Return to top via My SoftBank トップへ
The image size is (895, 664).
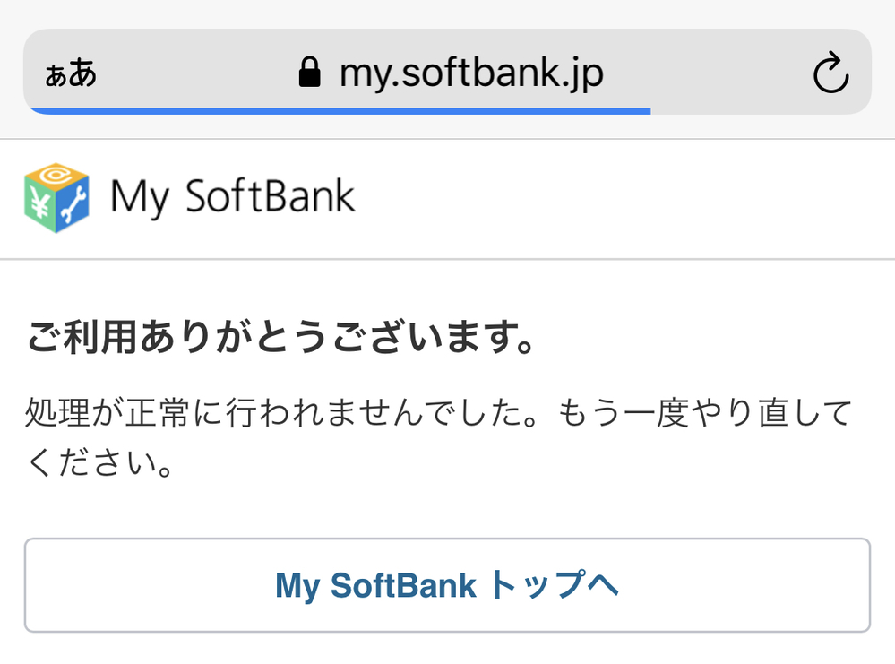tap(447, 585)
